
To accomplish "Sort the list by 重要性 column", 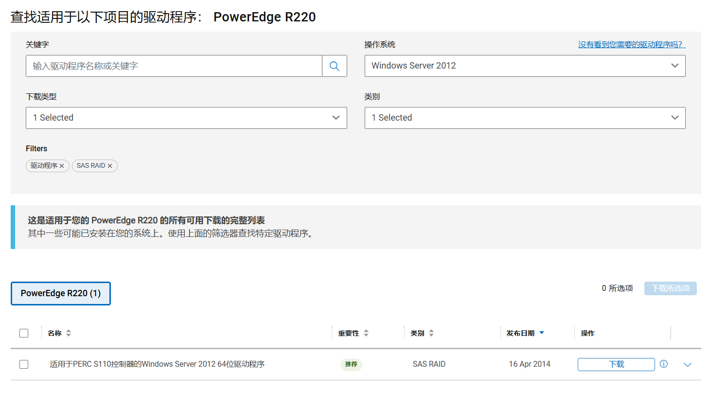I will click(x=366, y=333).
